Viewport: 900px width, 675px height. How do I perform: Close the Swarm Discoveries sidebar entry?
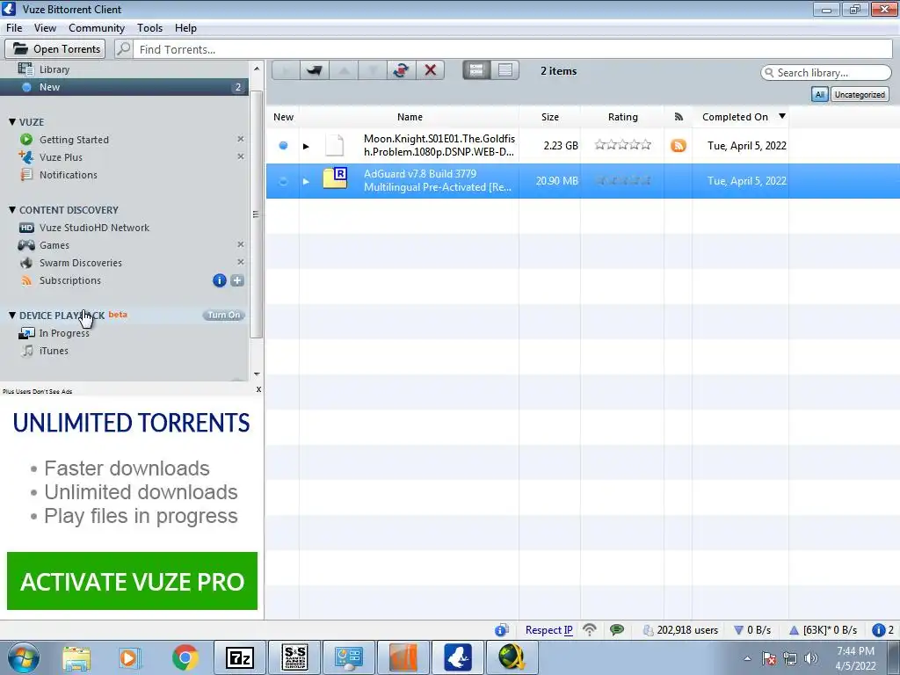coord(241,262)
